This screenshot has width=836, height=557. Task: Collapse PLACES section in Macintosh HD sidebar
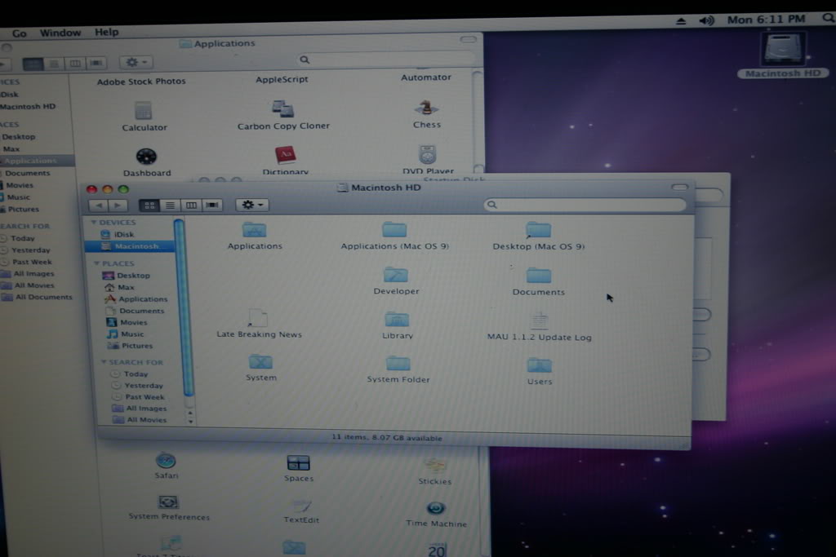click(x=96, y=263)
